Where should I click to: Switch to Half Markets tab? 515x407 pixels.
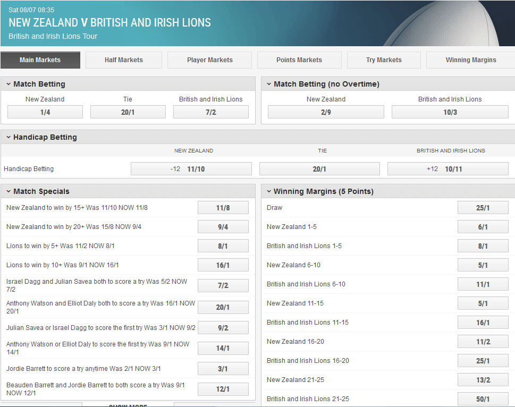coord(124,60)
